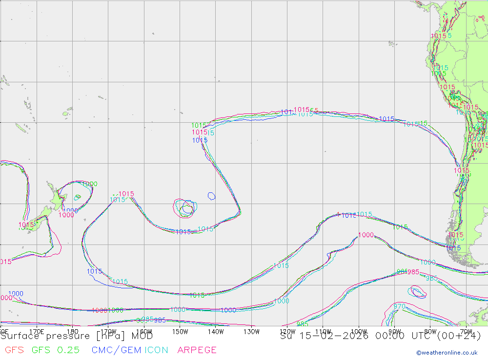Click the red GFS legend label
Viewport: 488px width, 357px height.
click(14, 350)
